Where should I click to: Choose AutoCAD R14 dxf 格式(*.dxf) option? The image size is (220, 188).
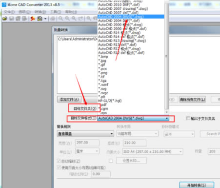(x=131, y=37)
